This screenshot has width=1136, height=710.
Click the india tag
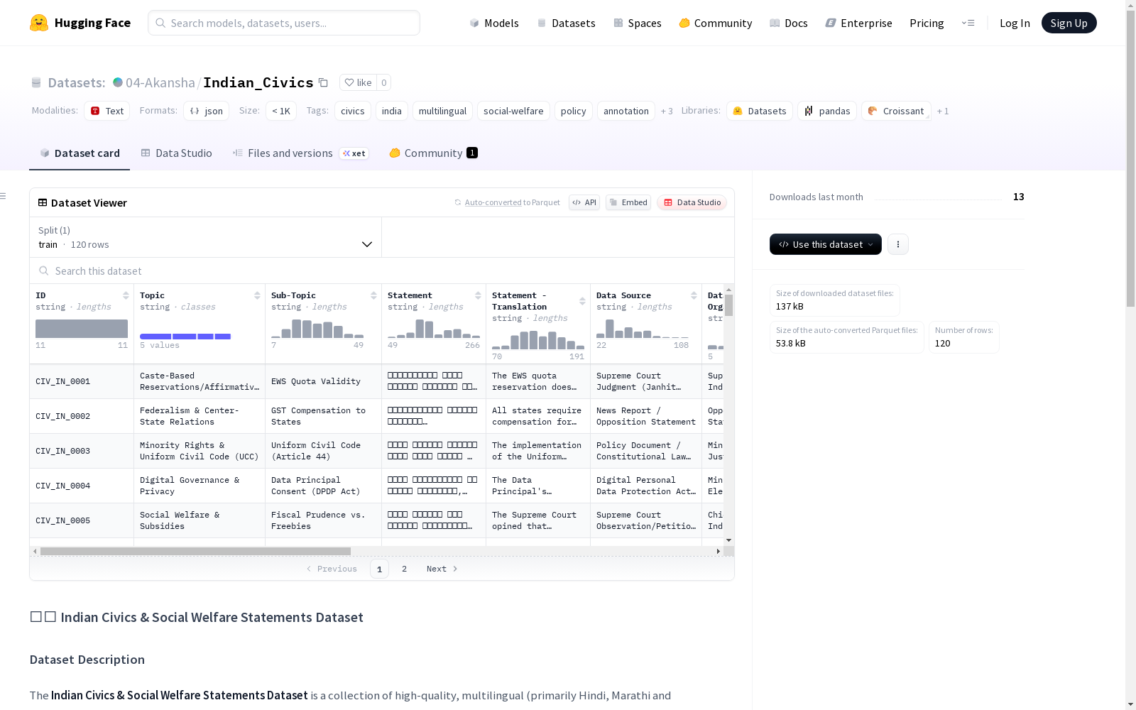tap(392, 111)
